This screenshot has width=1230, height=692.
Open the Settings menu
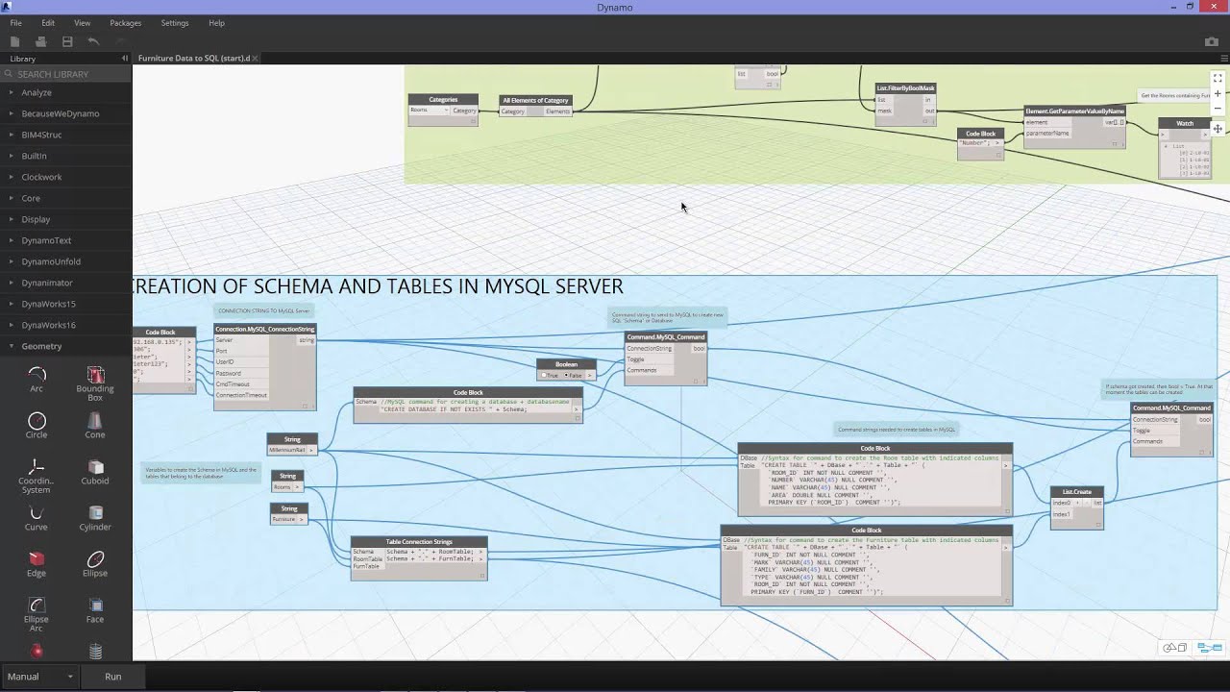click(x=175, y=23)
